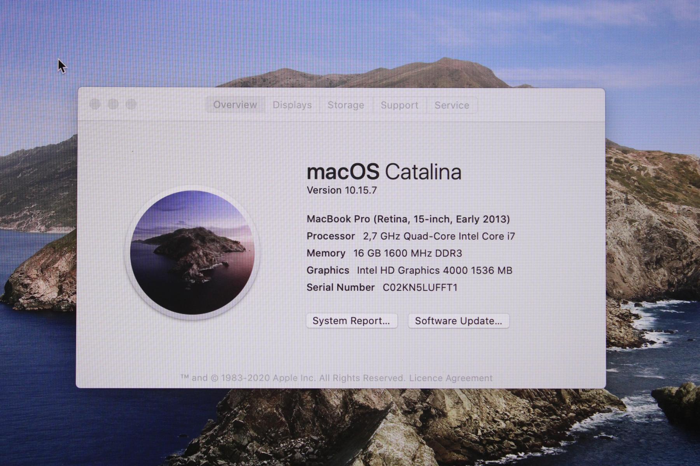700x466 pixels.
Task: Open the Storage tab
Action: [346, 105]
